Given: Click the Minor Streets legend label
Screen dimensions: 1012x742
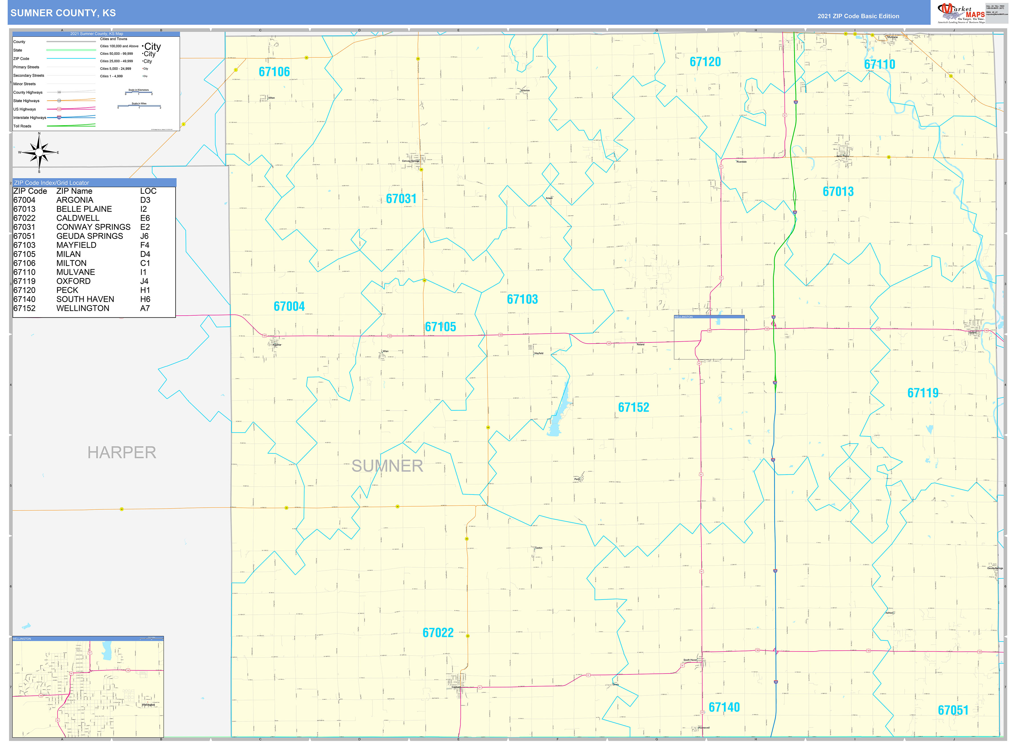Looking at the screenshot, I should point(24,84).
